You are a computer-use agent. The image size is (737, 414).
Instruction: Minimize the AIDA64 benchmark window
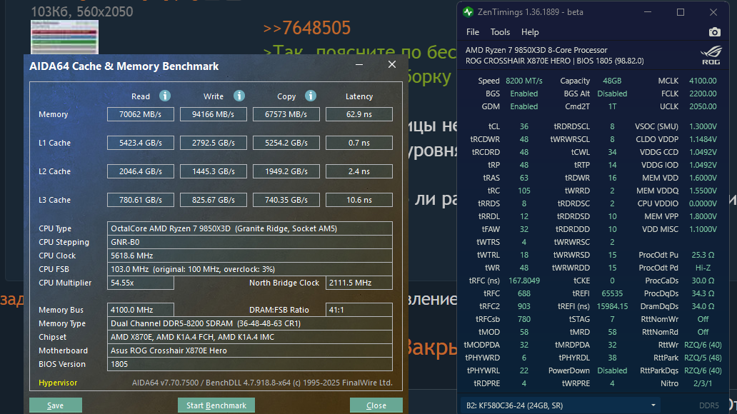(359, 65)
